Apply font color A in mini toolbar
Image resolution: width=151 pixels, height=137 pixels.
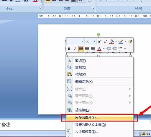click(x=99, y=49)
